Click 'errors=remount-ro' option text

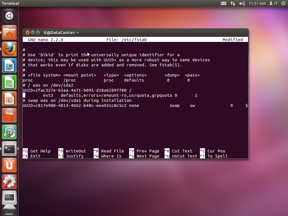[105, 96]
